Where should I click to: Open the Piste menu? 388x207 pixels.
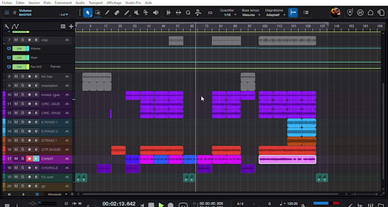click(x=47, y=3)
